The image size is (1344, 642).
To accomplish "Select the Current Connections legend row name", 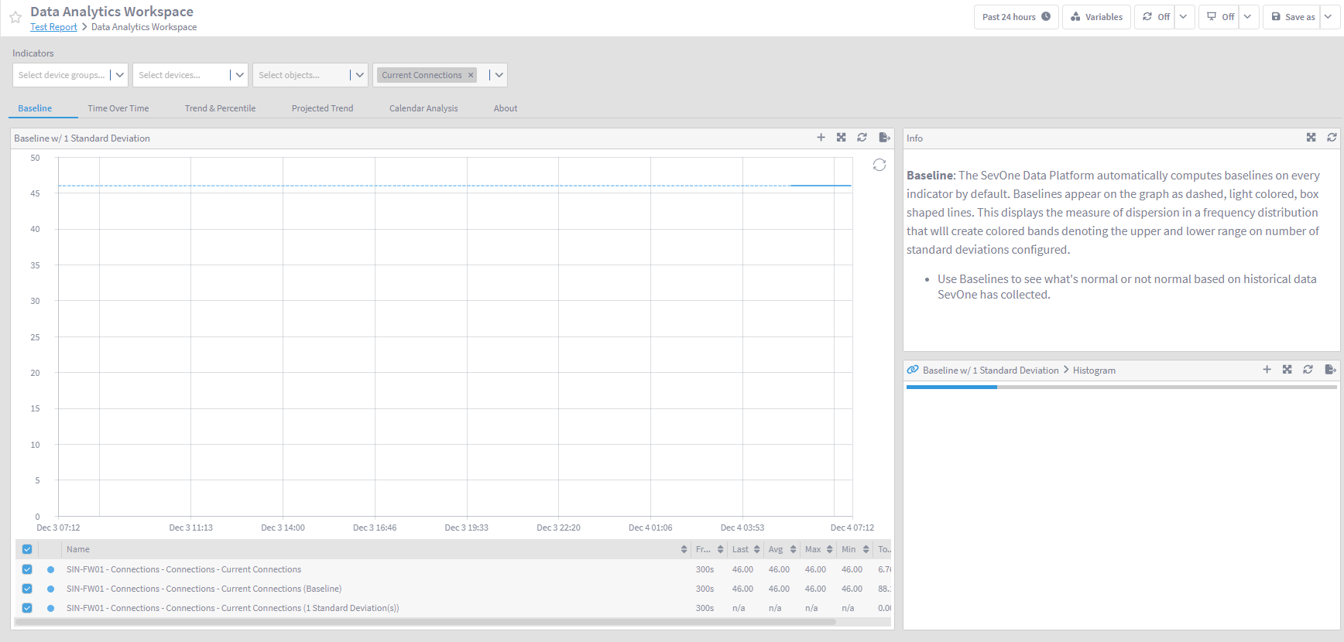I will (x=183, y=569).
